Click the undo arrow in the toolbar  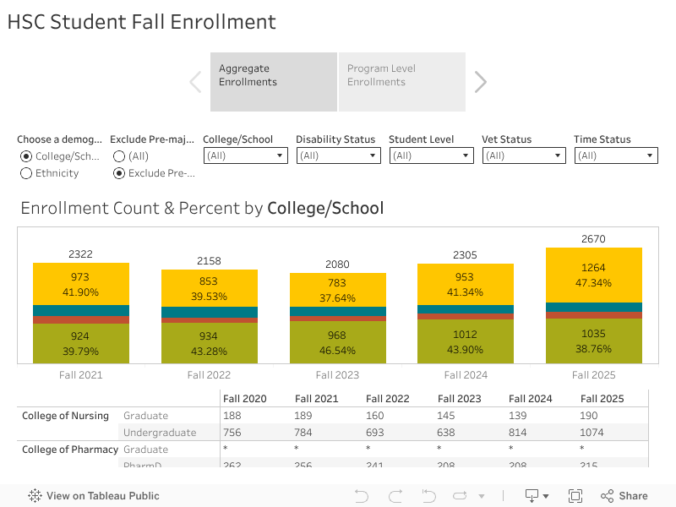point(361,496)
